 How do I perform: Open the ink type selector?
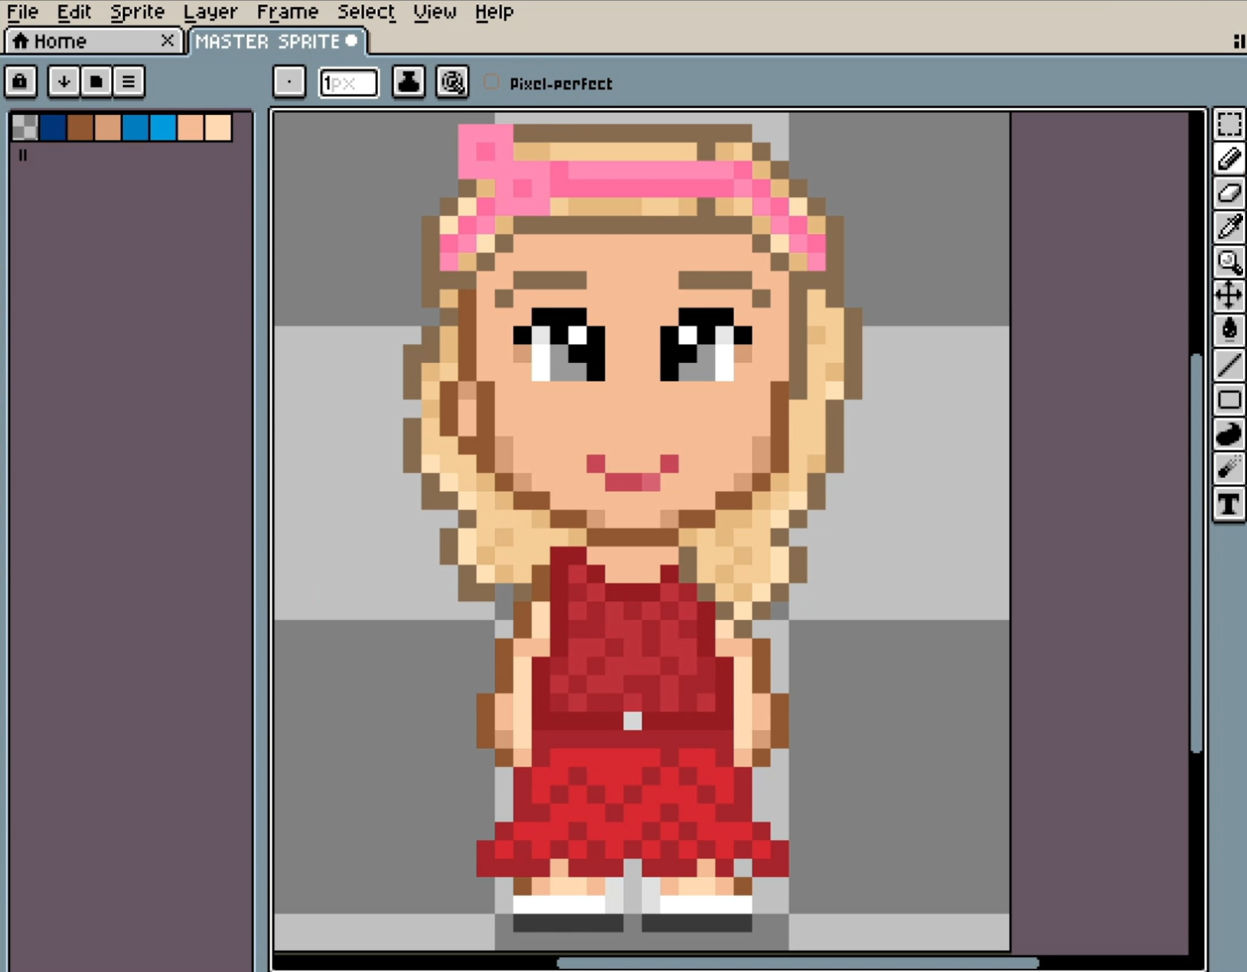[x=408, y=82]
